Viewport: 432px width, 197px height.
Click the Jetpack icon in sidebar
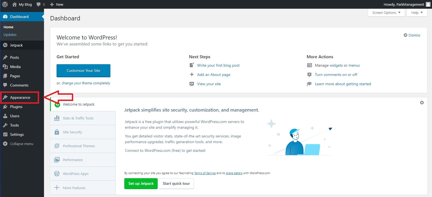5,45
